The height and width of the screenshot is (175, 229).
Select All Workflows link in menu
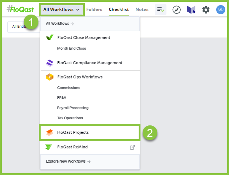[60, 24]
